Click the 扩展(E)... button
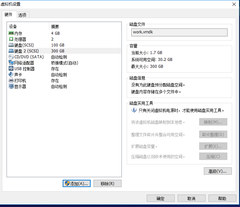This screenshot has height=207, width=240. (x=213, y=146)
